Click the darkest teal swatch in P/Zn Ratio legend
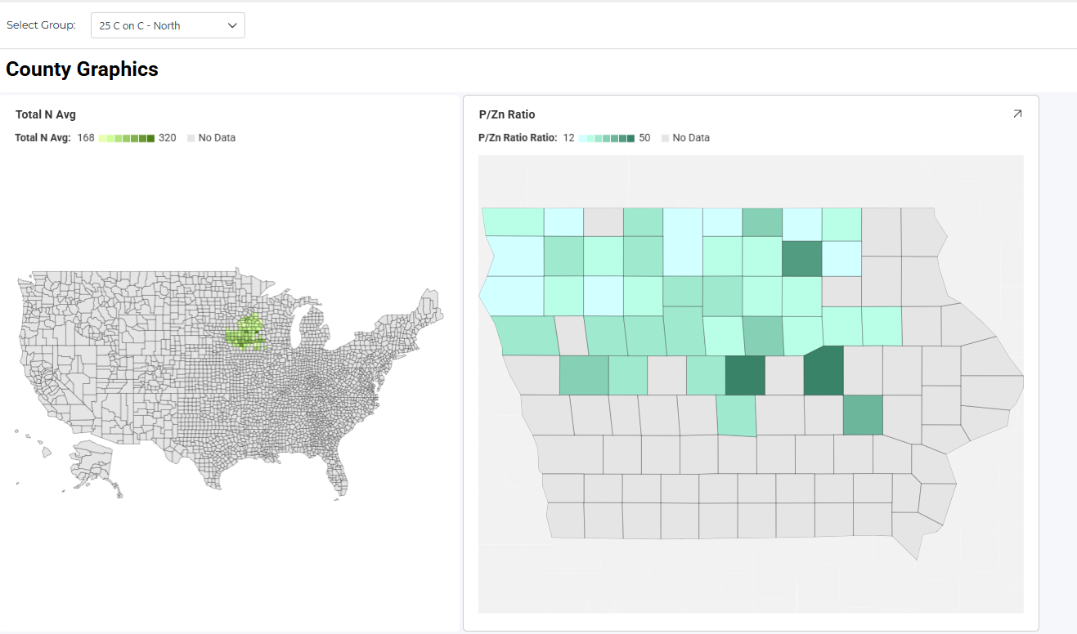Image resolution: width=1077 pixels, height=634 pixels. pos(630,138)
